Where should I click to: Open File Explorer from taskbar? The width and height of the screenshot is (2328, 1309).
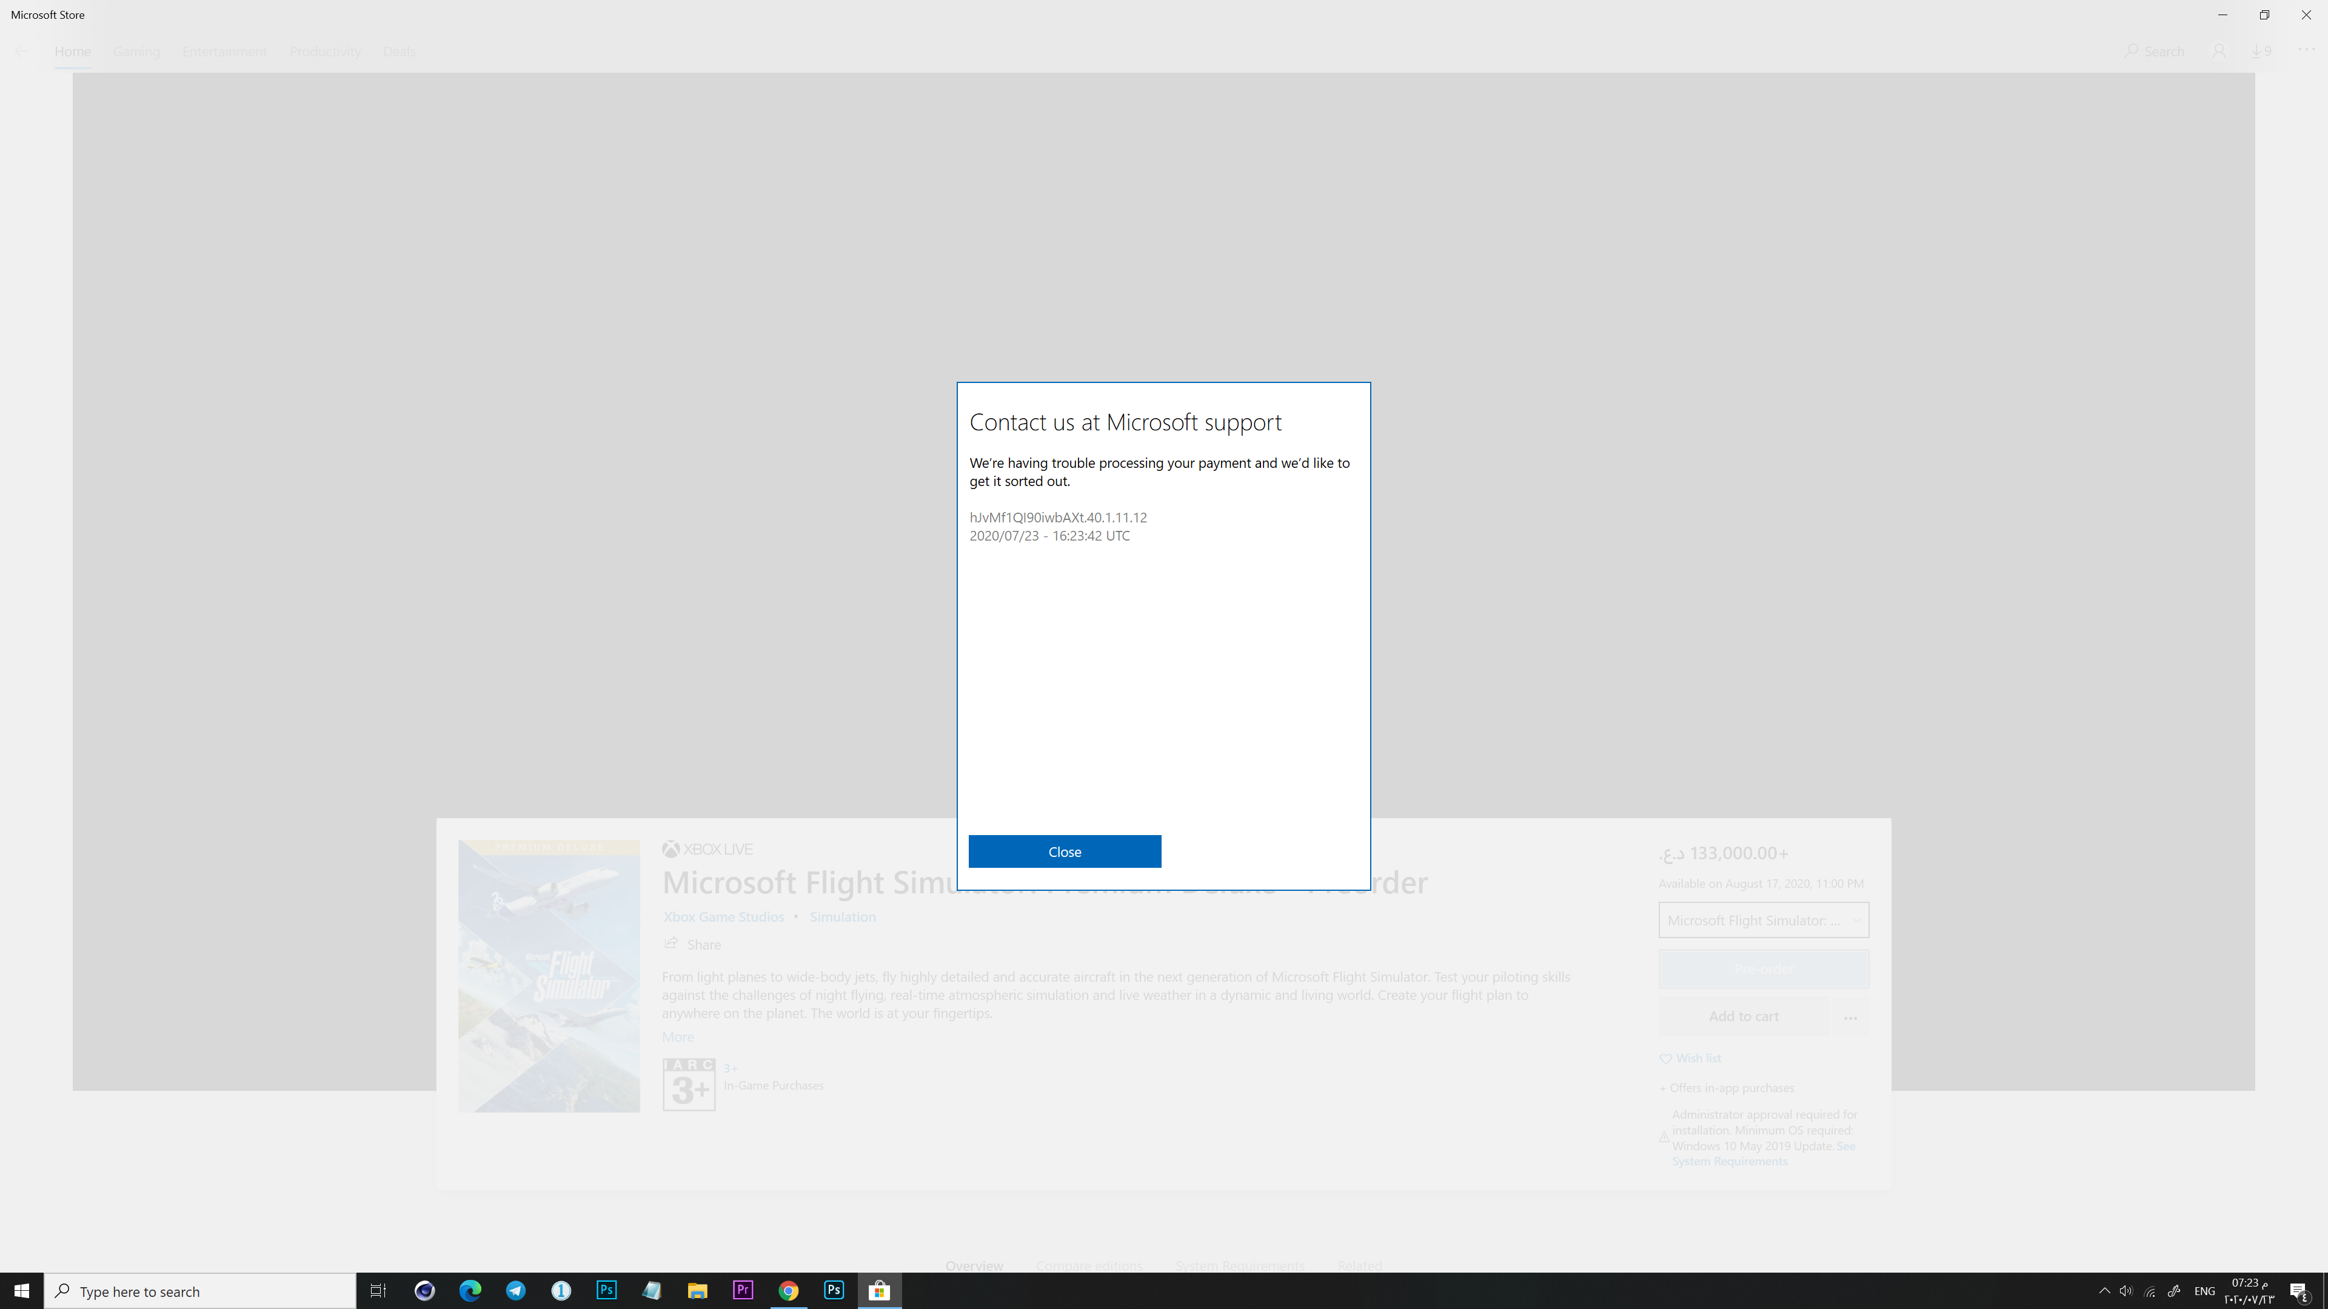(x=698, y=1291)
